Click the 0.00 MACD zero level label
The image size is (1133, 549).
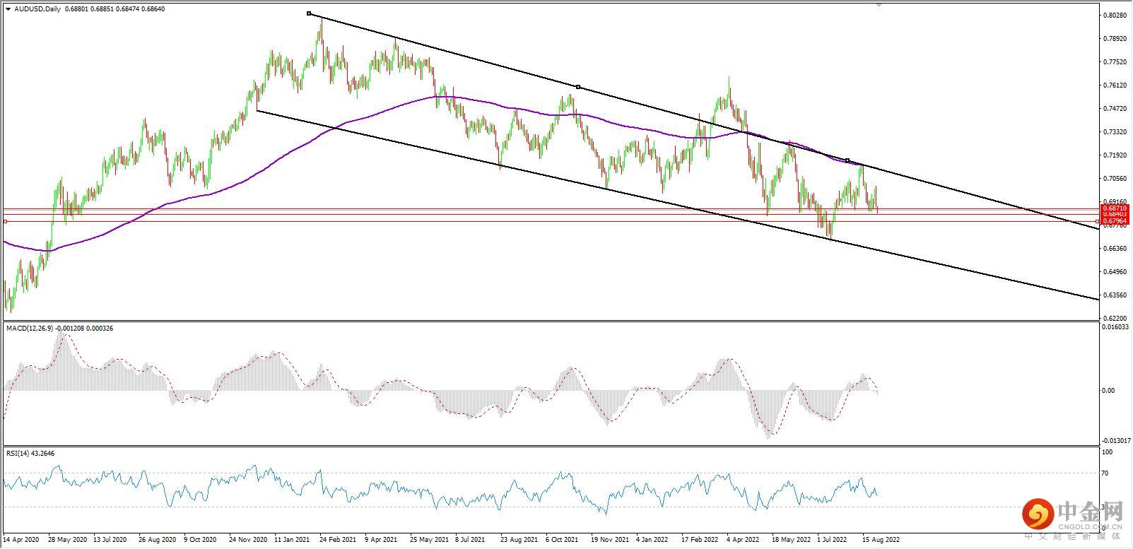(1109, 390)
